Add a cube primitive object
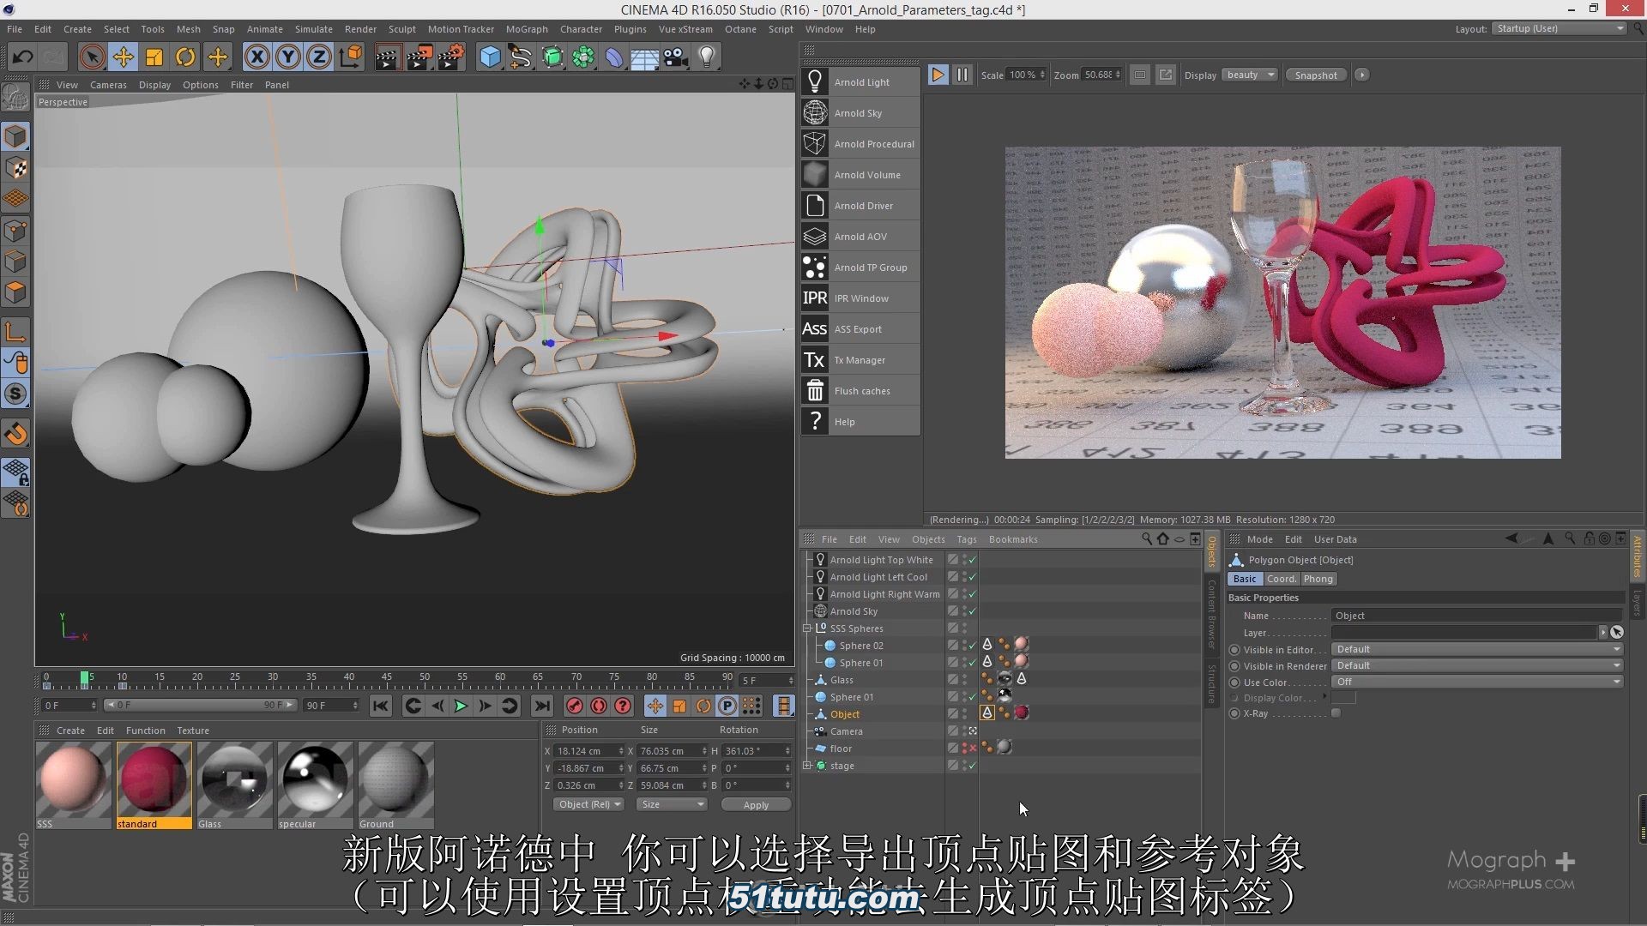 [x=490, y=57]
